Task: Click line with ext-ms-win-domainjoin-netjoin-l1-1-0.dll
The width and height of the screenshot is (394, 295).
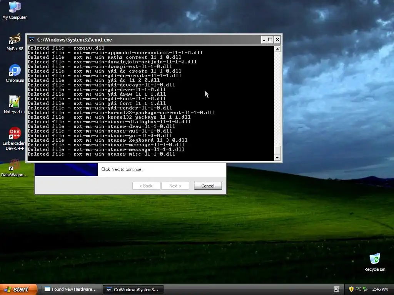Action: [x=112, y=62]
